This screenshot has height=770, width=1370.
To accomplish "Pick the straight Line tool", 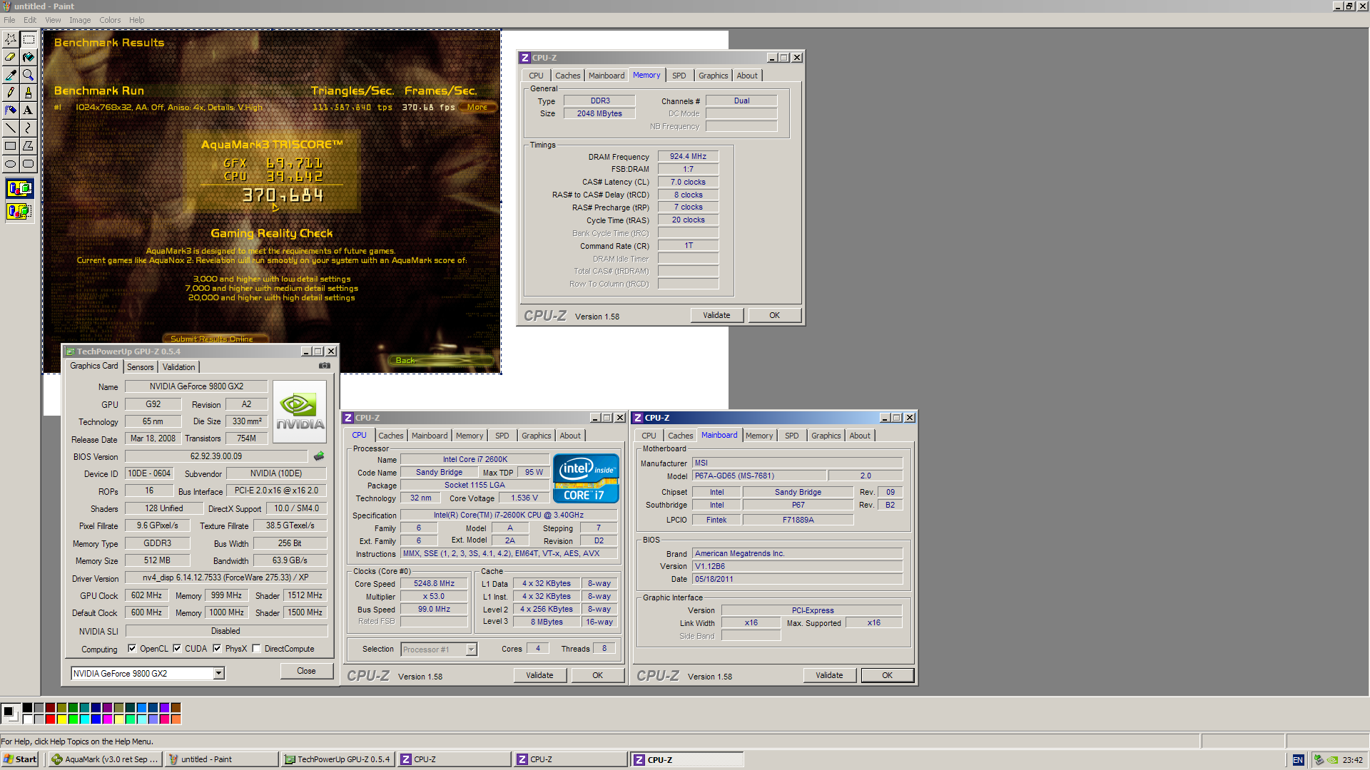I will (x=11, y=128).
